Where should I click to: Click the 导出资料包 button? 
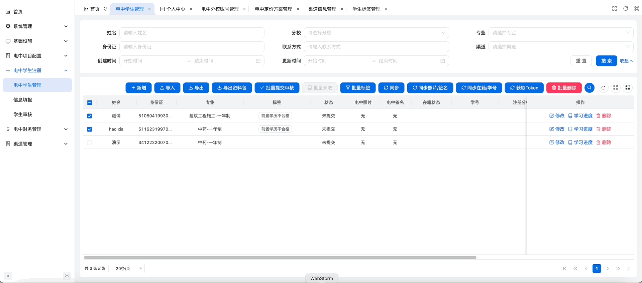tap(232, 88)
